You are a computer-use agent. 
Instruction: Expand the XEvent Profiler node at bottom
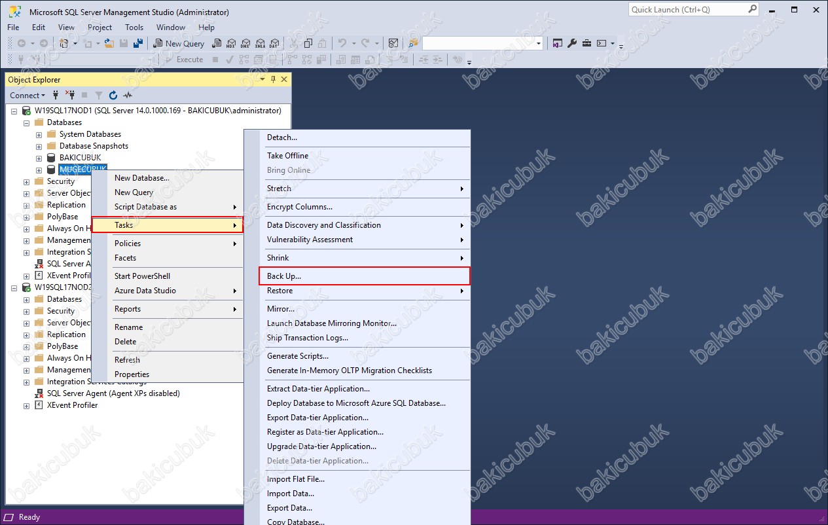click(27, 405)
